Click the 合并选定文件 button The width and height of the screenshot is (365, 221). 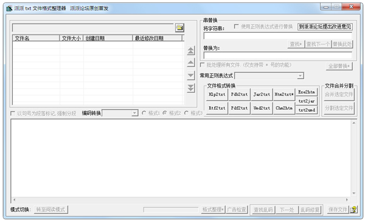pos(339,94)
